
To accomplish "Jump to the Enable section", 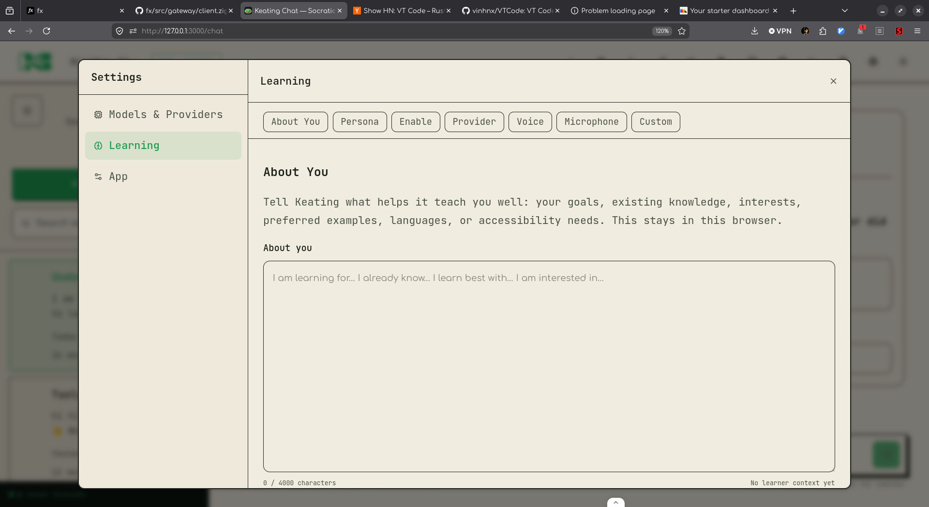I will click(416, 122).
